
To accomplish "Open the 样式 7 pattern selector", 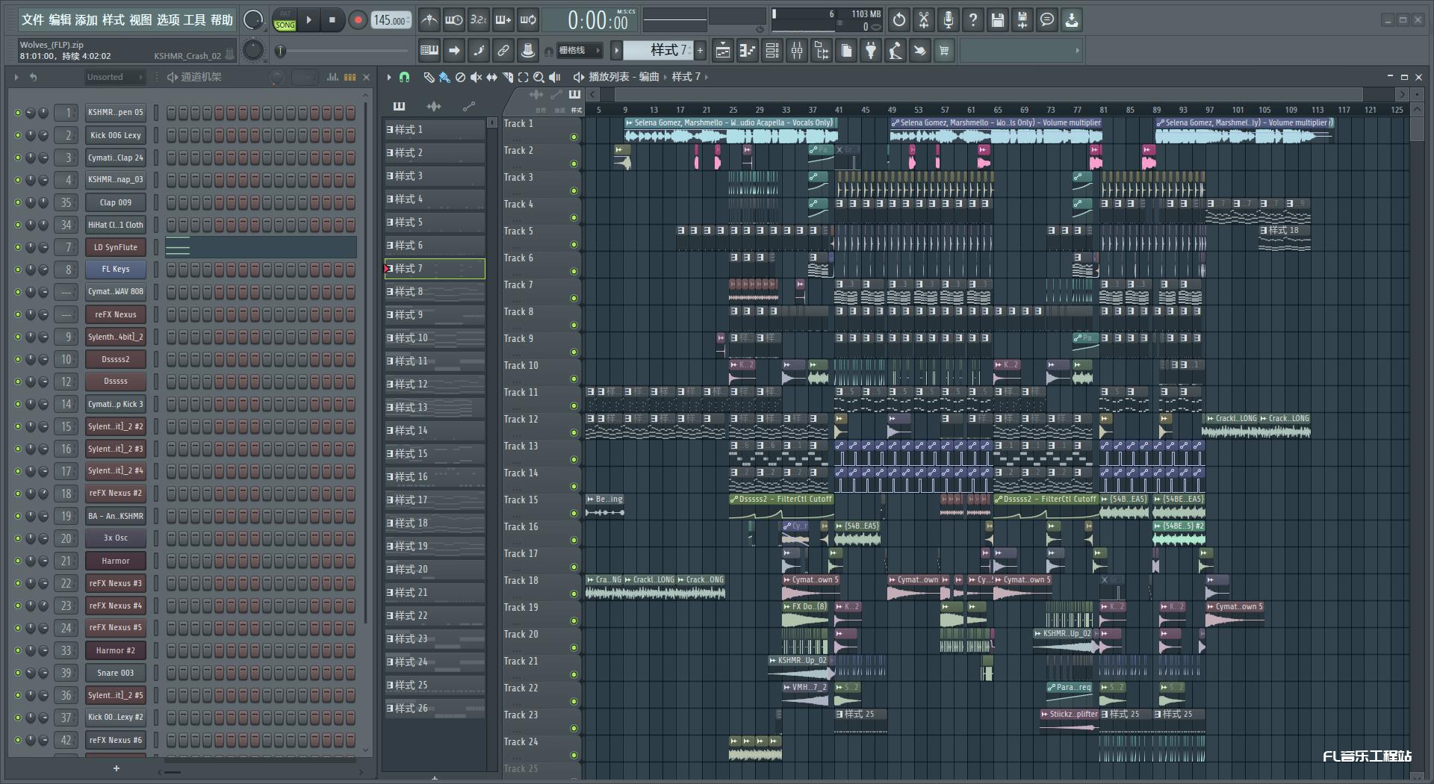I will click(659, 50).
